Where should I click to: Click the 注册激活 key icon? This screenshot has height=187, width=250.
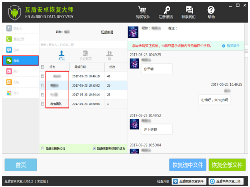(167, 10)
